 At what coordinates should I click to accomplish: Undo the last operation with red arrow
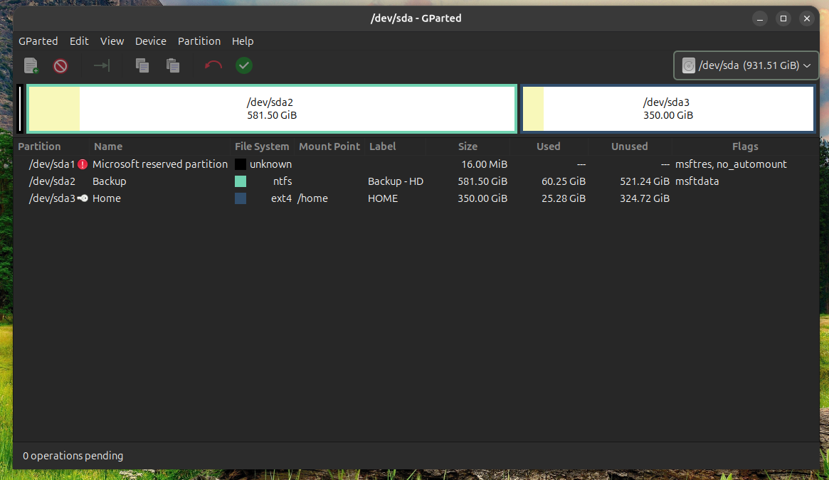coord(213,66)
